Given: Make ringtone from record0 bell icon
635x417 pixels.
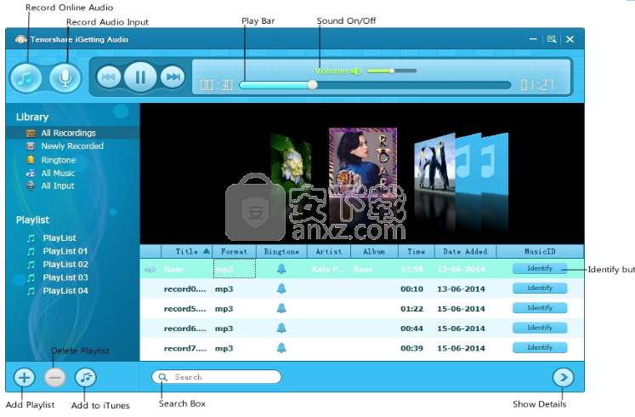Looking at the screenshot, I should pyautogui.click(x=281, y=288).
